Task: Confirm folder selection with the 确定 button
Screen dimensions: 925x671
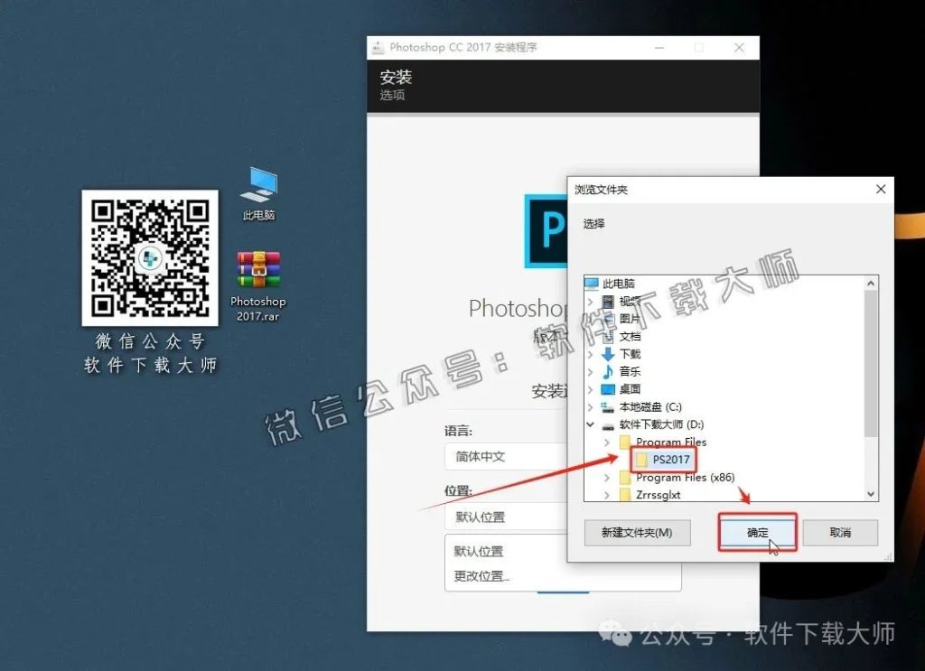Action: [x=756, y=533]
